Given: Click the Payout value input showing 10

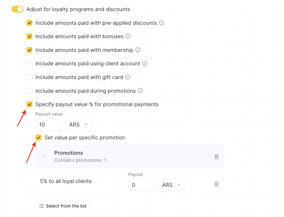Looking at the screenshot, I should pyautogui.click(x=49, y=125).
